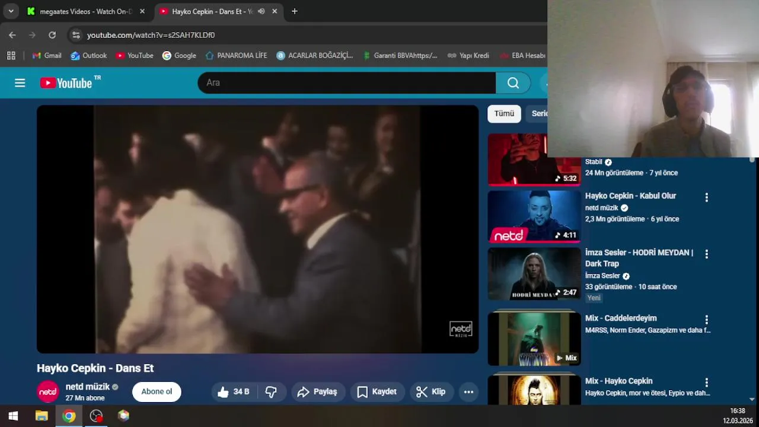Open the ACARLAR BOĞAZİÇİ bookmark
Image resolution: width=759 pixels, height=427 pixels.
(314, 55)
